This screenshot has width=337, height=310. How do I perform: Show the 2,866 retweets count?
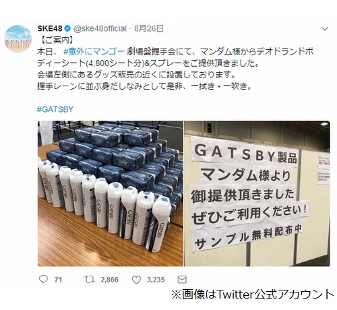109,280
